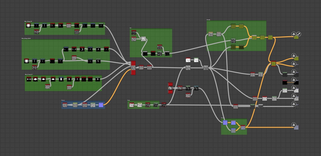Click the 3D cube icon on the top-right albedo output
The width and height of the screenshot is (321, 156).
pos(294,34)
